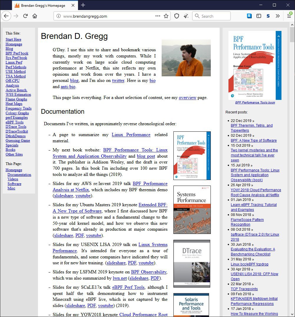Jump to Documentation section anchor
The width and height of the screenshot is (295, 317).
[x=19, y=175]
